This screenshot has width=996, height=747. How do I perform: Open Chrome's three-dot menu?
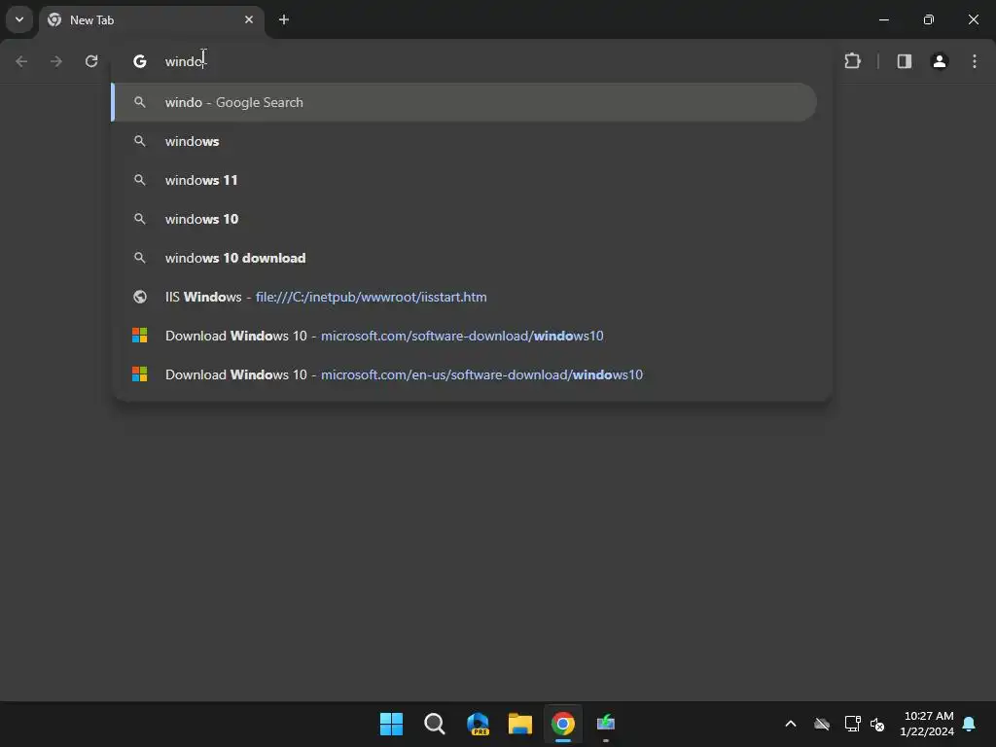pyautogui.click(x=975, y=61)
